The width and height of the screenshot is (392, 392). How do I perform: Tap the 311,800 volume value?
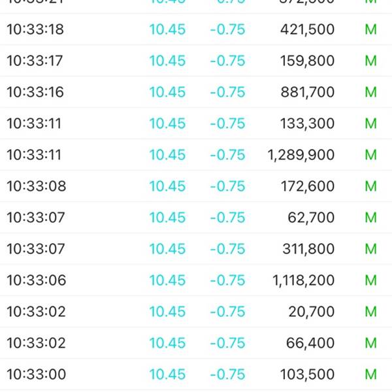tap(308, 249)
